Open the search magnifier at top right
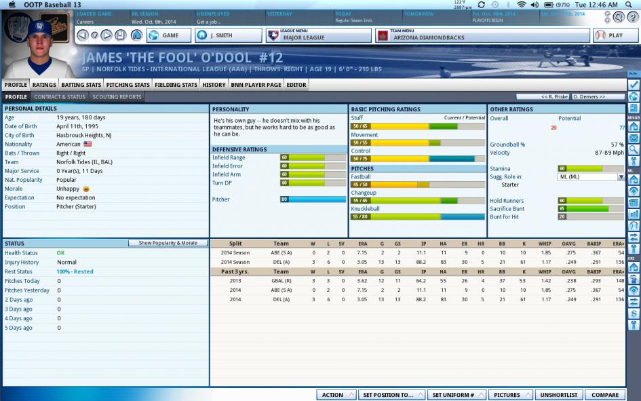This screenshot has width=641, height=401. [x=619, y=17]
